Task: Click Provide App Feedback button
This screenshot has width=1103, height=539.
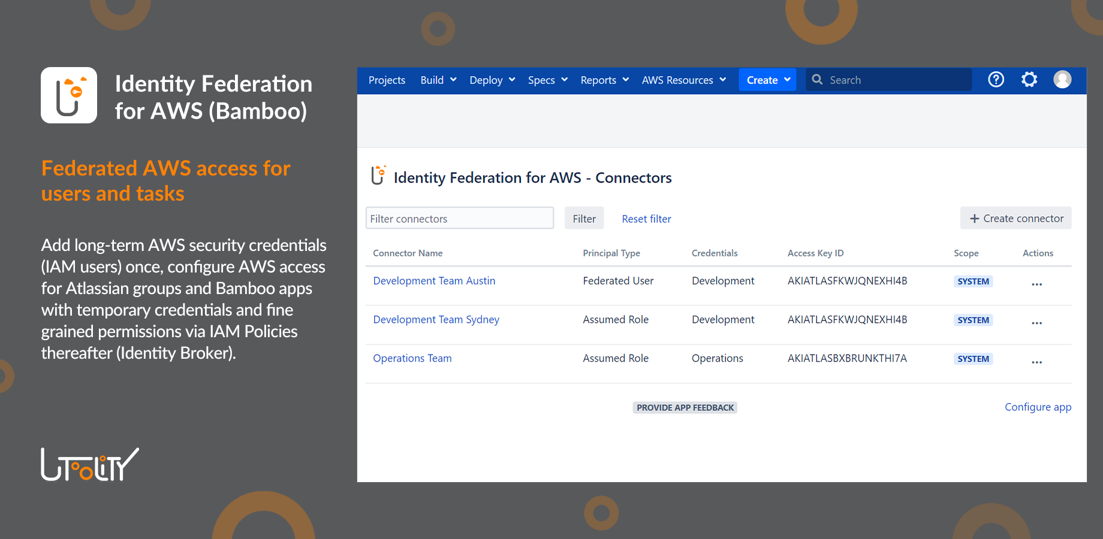Action: (685, 407)
